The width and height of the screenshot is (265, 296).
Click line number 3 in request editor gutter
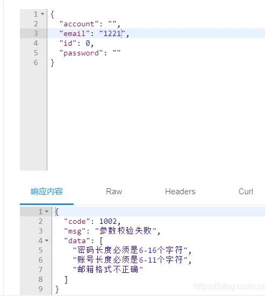(x=36, y=33)
